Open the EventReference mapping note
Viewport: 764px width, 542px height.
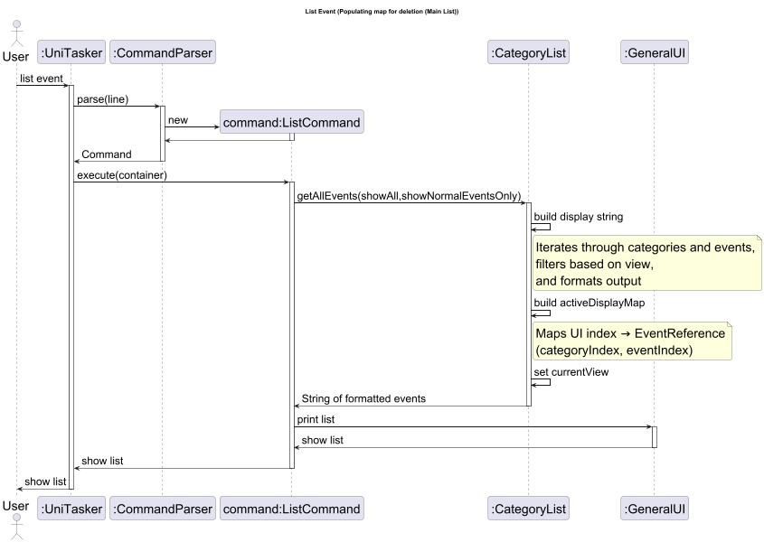point(632,341)
